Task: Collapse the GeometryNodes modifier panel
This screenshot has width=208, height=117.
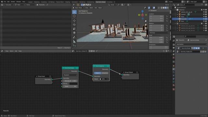Action: [177, 48]
